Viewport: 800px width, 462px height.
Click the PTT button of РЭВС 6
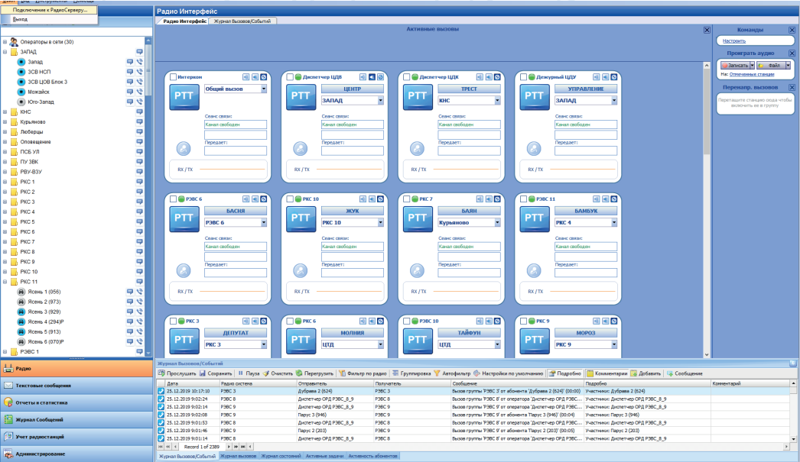pyautogui.click(x=184, y=219)
